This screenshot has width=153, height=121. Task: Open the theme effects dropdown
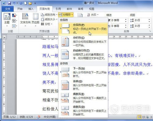pos(15,26)
